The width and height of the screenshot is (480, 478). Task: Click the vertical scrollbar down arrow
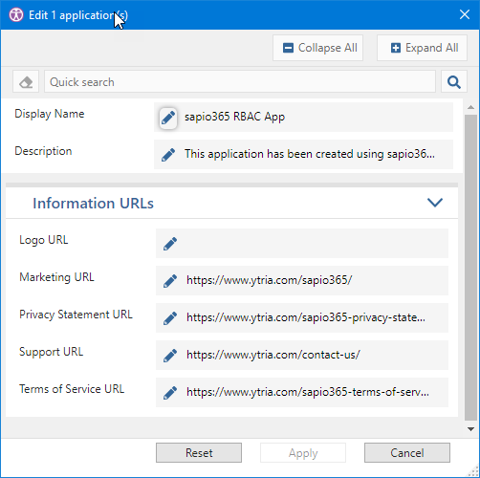[470, 429]
